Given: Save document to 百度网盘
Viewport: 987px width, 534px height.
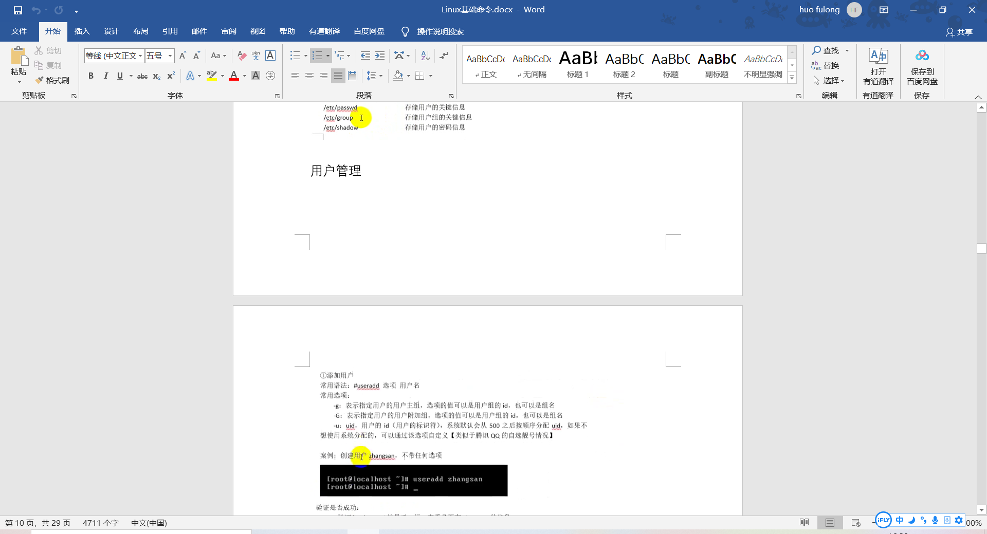Looking at the screenshot, I should [922, 67].
